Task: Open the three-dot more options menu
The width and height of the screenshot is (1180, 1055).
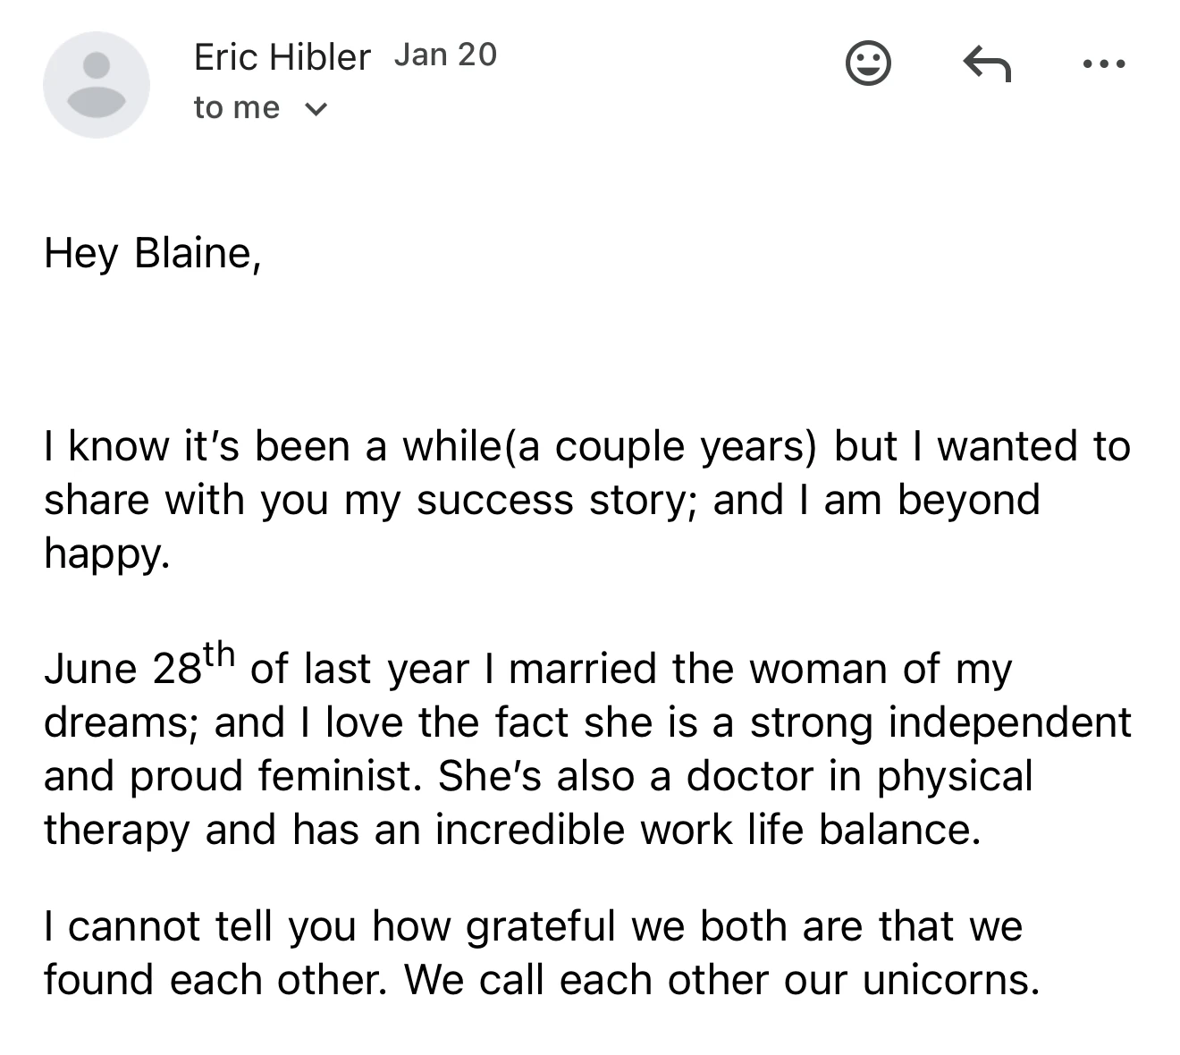Action: click(x=1103, y=64)
